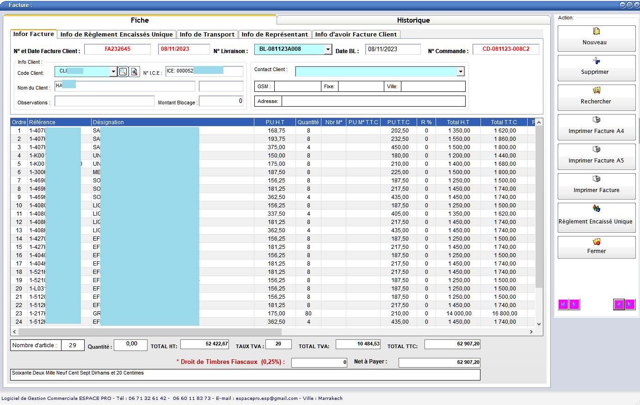Click into the Observations field

pyautogui.click(x=105, y=101)
